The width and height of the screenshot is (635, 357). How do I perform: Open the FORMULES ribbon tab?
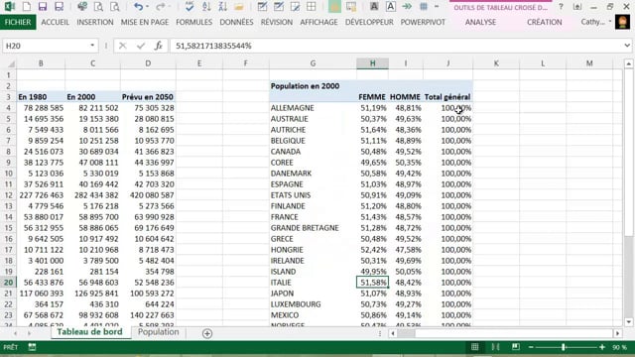194,22
